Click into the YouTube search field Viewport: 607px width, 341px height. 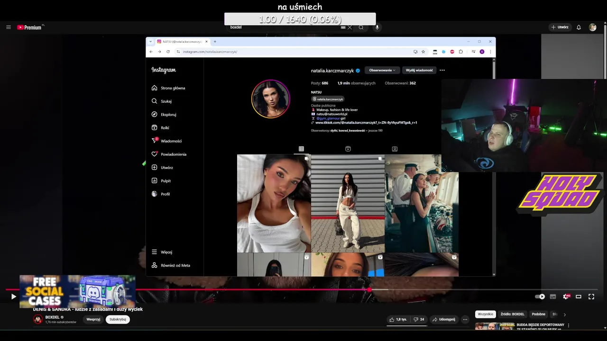(285, 27)
